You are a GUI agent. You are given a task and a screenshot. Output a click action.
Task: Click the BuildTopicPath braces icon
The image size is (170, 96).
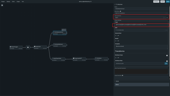coord(53,59)
